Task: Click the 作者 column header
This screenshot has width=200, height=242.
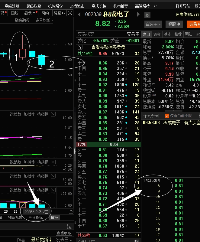Action: coord(21,240)
